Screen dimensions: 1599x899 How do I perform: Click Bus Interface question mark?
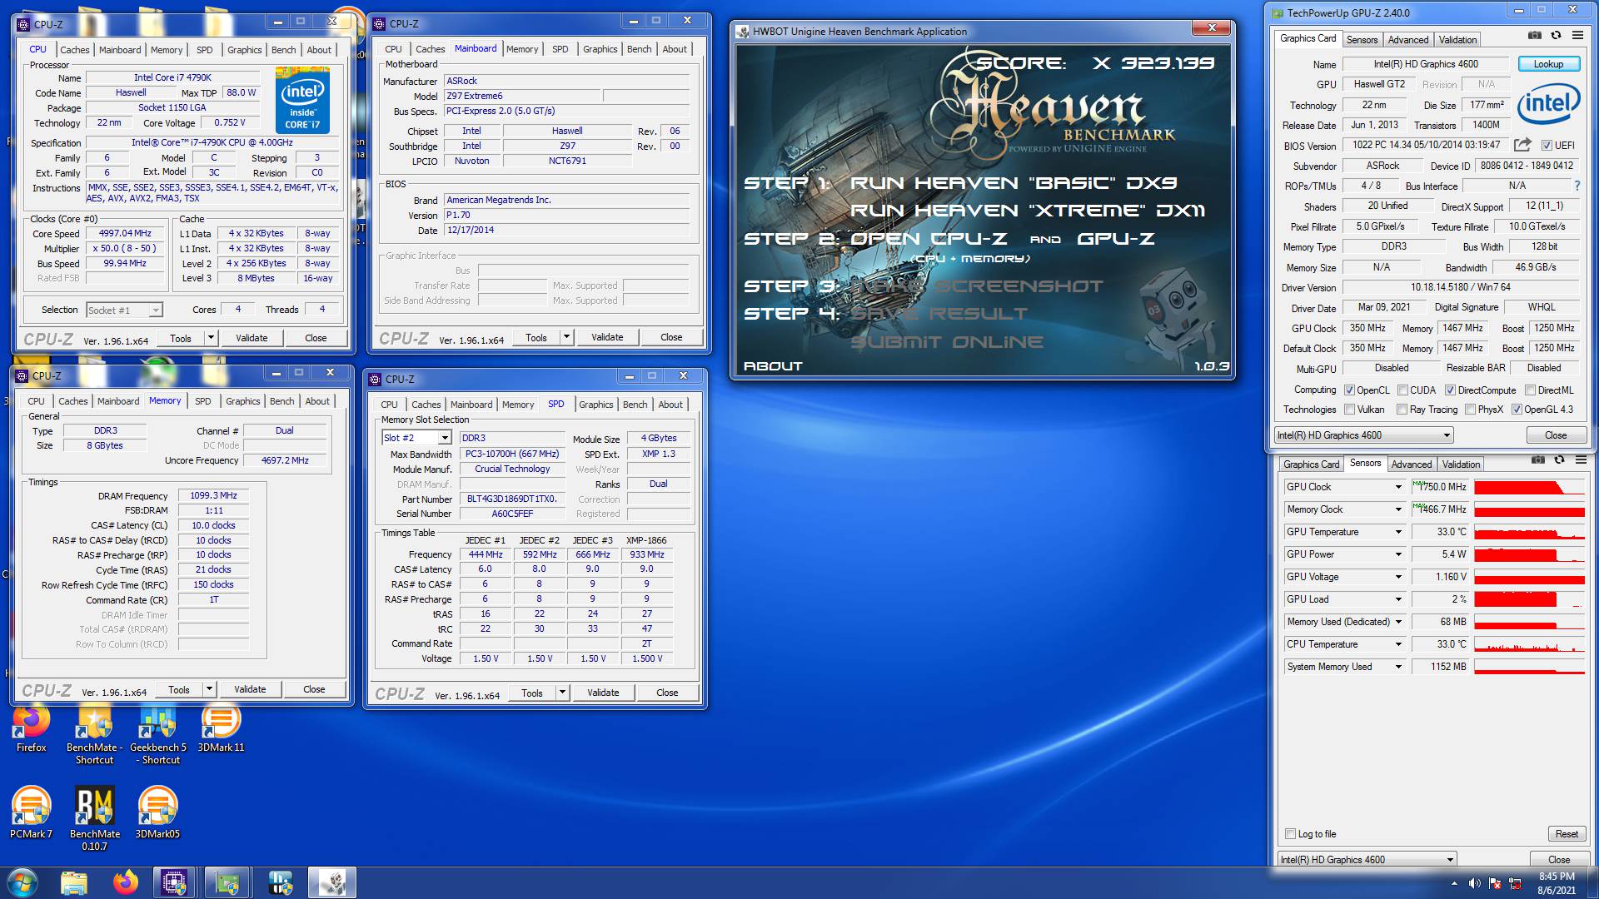(1577, 186)
